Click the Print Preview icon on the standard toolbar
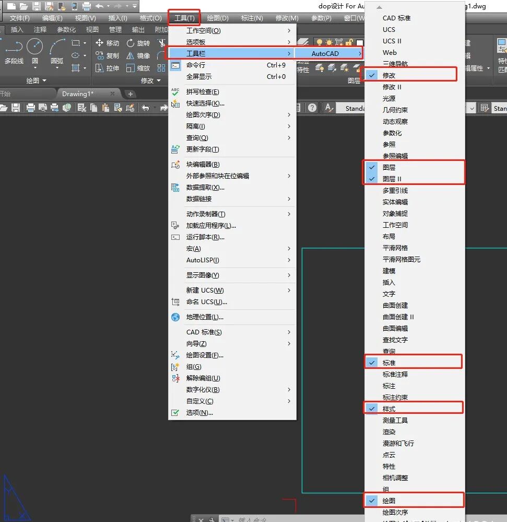The height and width of the screenshot is (522, 507). coord(43,108)
